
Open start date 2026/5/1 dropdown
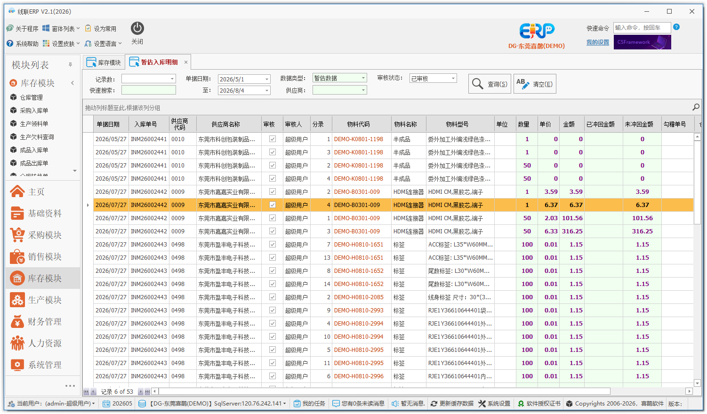[267, 79]
